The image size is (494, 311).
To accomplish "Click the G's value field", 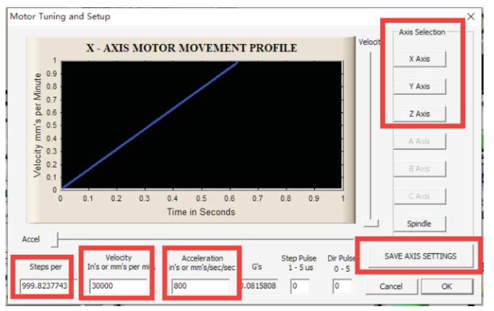I will tap(257, 286).
